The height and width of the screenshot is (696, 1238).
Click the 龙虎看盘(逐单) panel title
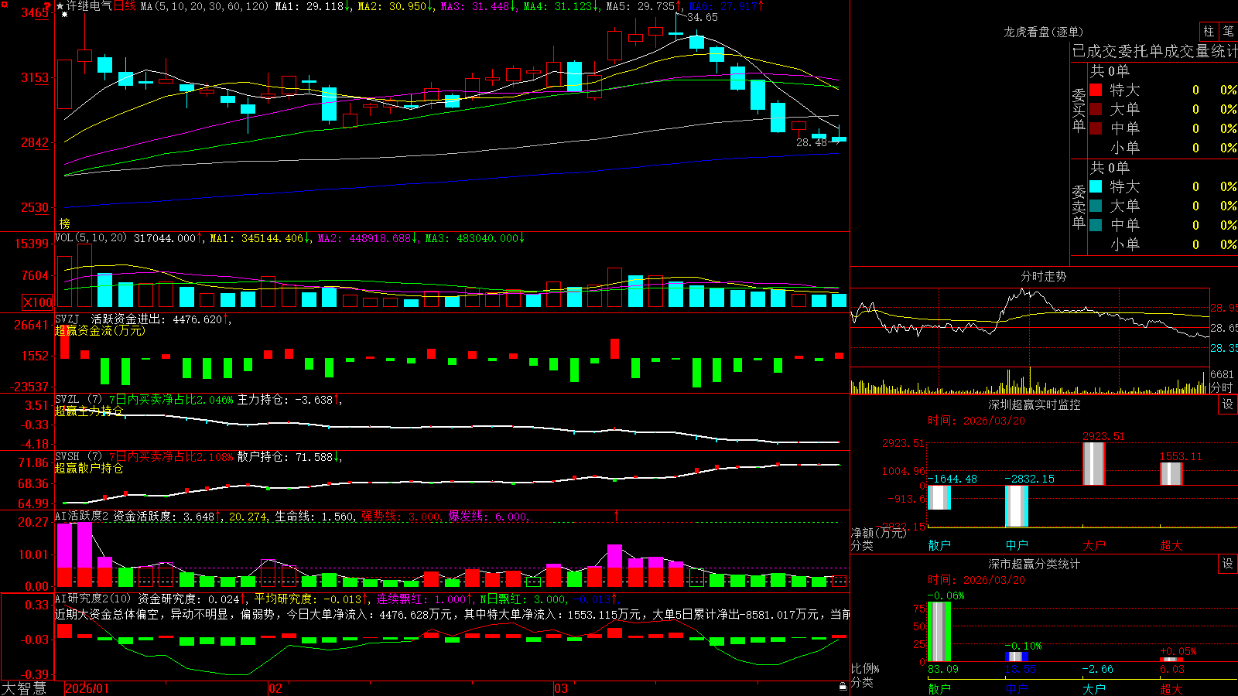[1043, 32]
